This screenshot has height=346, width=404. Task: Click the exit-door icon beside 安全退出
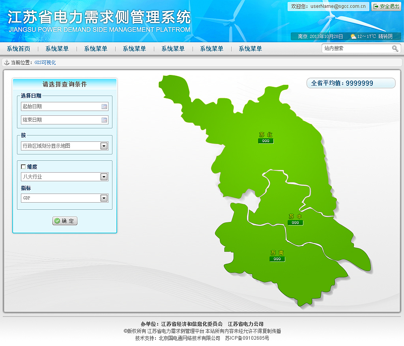376,6
